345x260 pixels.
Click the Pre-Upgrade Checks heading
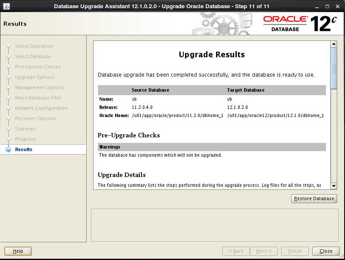tap(129, 135)
